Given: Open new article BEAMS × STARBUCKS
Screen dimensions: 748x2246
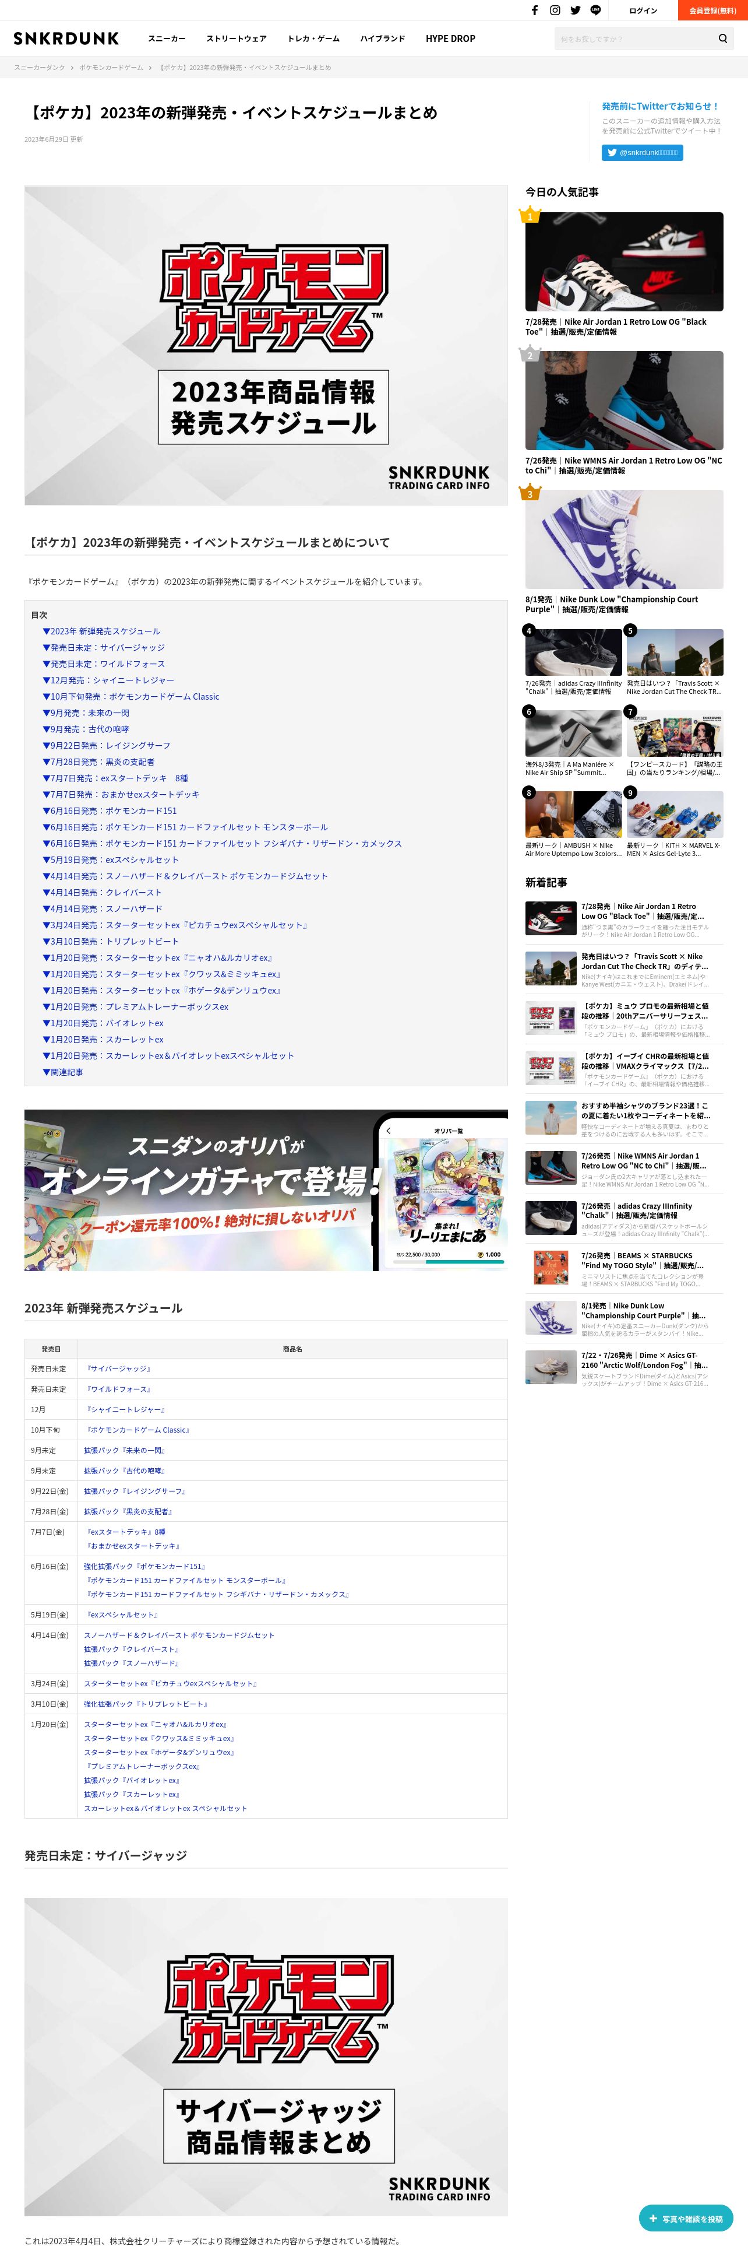Looking at the screenshot, I should point(623,1269).
